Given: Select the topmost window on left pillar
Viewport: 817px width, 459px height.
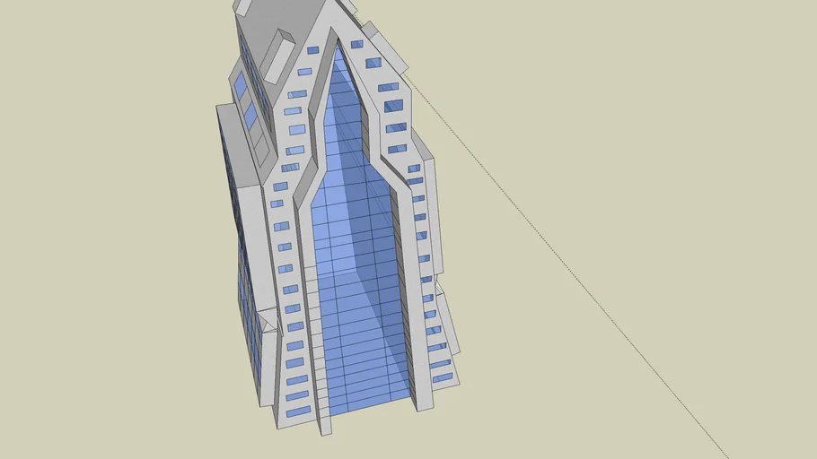Looking at the screenshot, I should [313, 50].
